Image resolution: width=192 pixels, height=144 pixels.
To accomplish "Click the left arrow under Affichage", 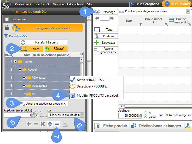I will point(97,18).
